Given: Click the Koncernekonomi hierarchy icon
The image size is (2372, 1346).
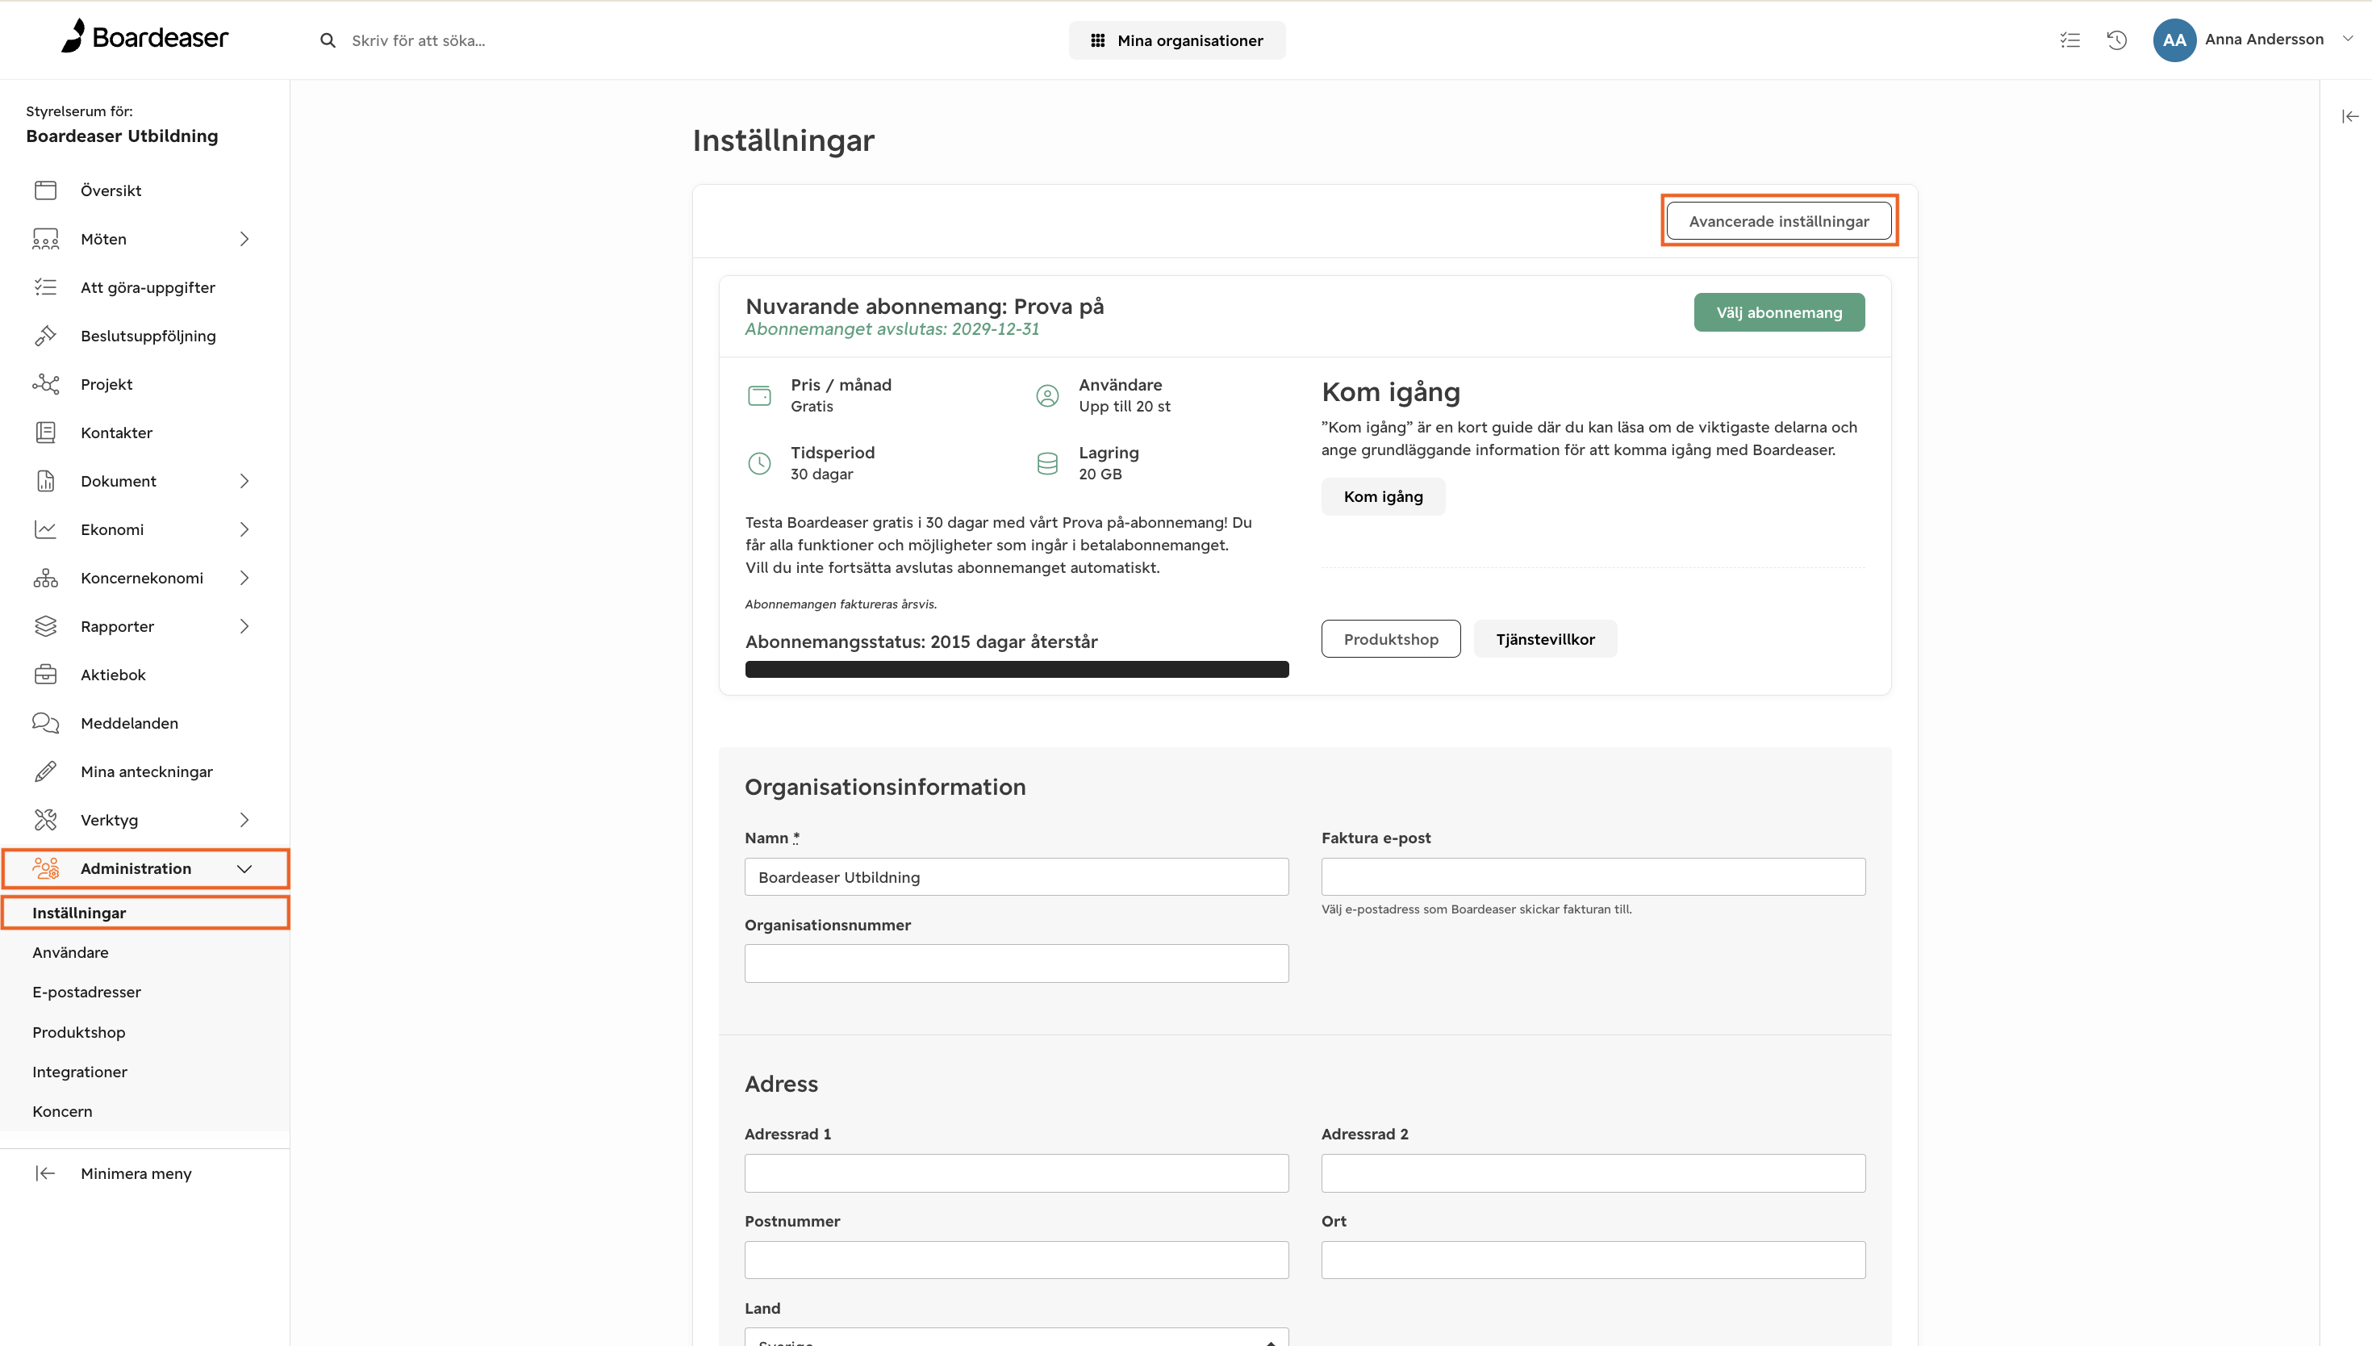Looking at the screenshot, I should pyautogui.click(x=45, y=578).
